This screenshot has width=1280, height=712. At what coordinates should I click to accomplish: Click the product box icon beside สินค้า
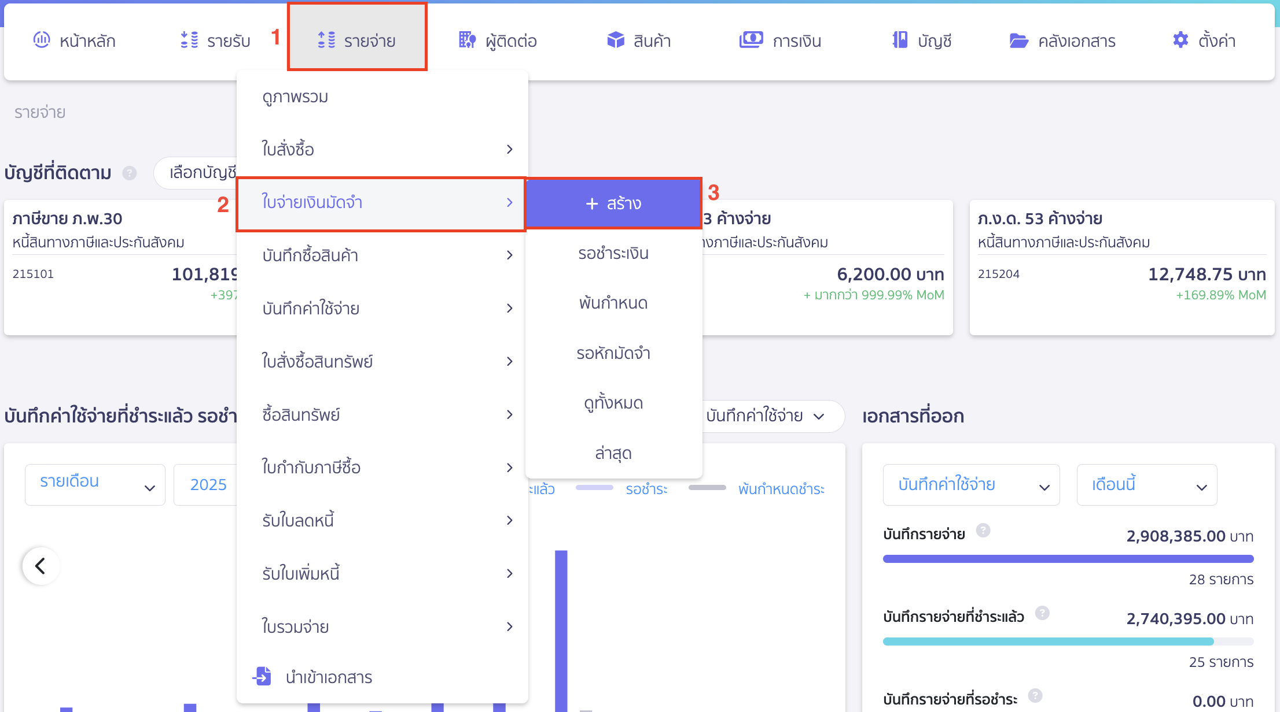tap(616, 40)
